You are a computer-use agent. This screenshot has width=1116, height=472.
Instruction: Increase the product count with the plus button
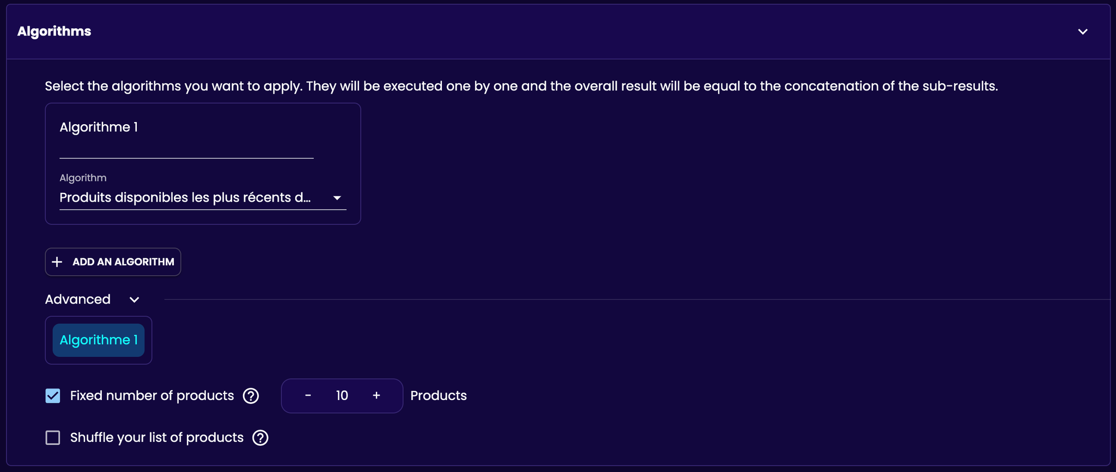[377, 396]
